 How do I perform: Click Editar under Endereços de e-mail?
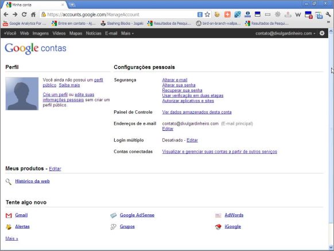point(168,129)
